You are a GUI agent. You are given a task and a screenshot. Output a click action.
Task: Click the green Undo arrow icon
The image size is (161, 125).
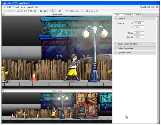[31, 11]
